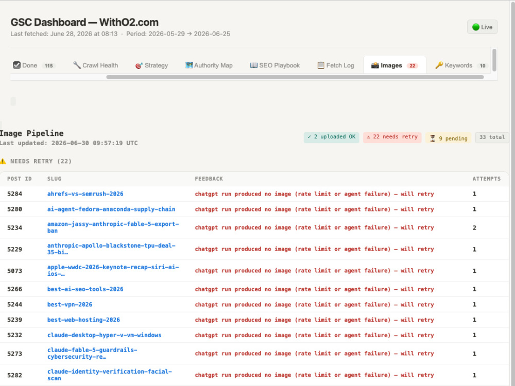
Task: Open the Done tab
Action: pos(34,65)
